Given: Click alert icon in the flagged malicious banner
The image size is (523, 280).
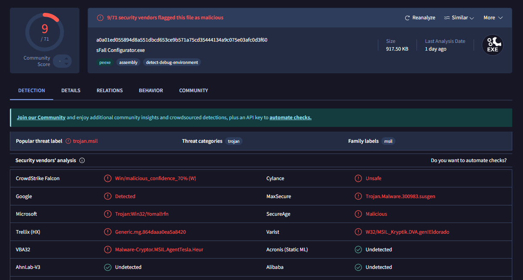Looking at the screenshot, I should tap(100, 18).
